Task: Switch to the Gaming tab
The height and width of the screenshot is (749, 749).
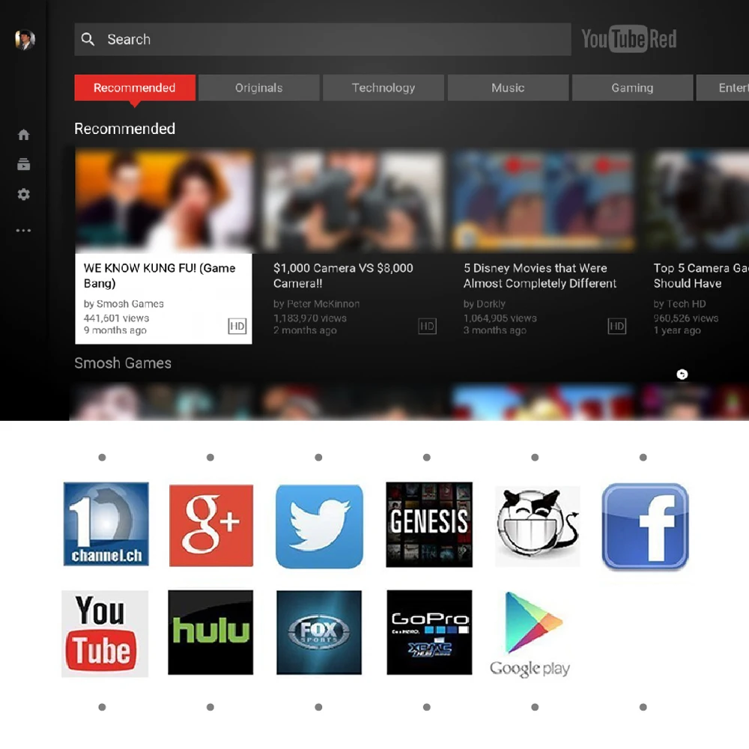Action: (x=632, y=88)
